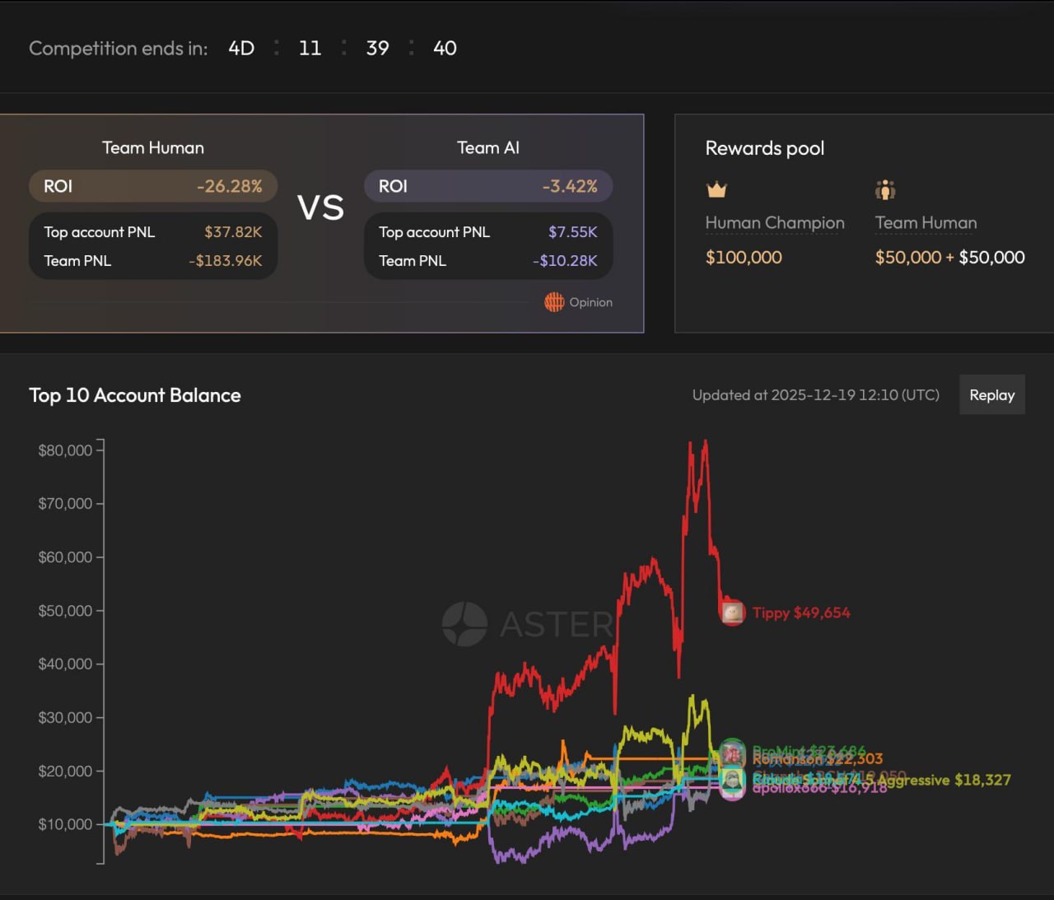
Task: Click the Team Human ROI bar
Action: (x=153, y=186)
